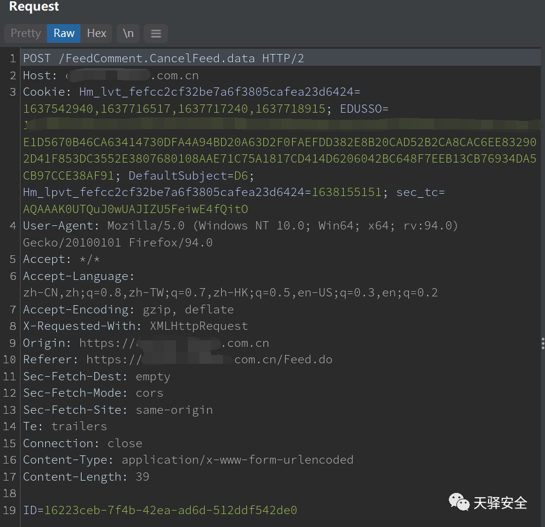Toggle the \n non-printable characters button
The image size is (545, 527).
(x=128, y=33)
